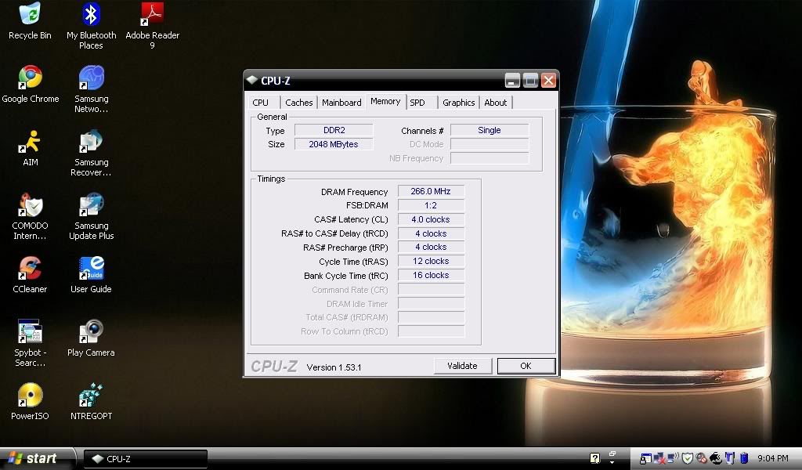Open My Bluetooth Places icon
Screen dimensions: 802x470
pos(91,16)
